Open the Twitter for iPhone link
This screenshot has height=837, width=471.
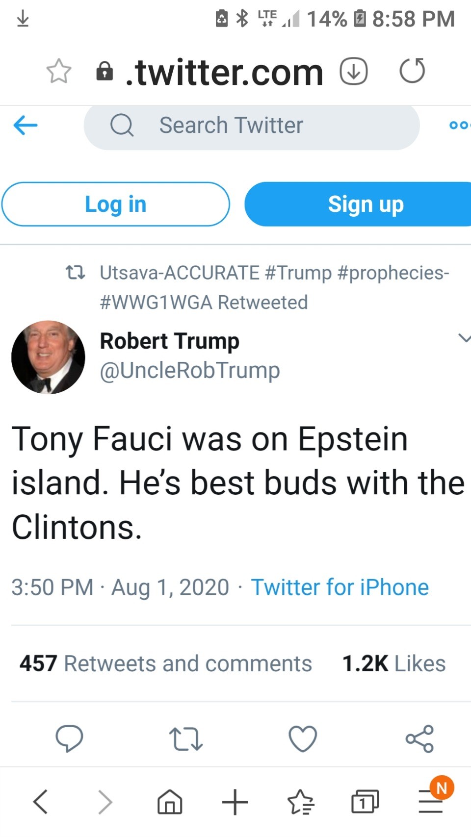click(340, 587)
